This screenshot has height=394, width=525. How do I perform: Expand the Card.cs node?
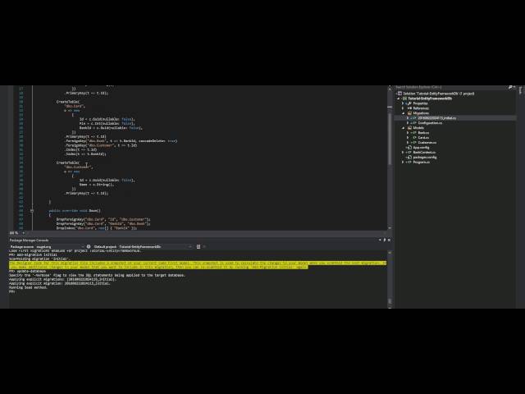pyautogui.click(x=408, y=137)
